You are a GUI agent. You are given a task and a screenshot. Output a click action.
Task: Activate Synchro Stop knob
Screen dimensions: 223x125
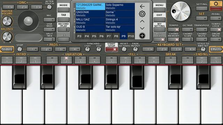pos(99,49)
